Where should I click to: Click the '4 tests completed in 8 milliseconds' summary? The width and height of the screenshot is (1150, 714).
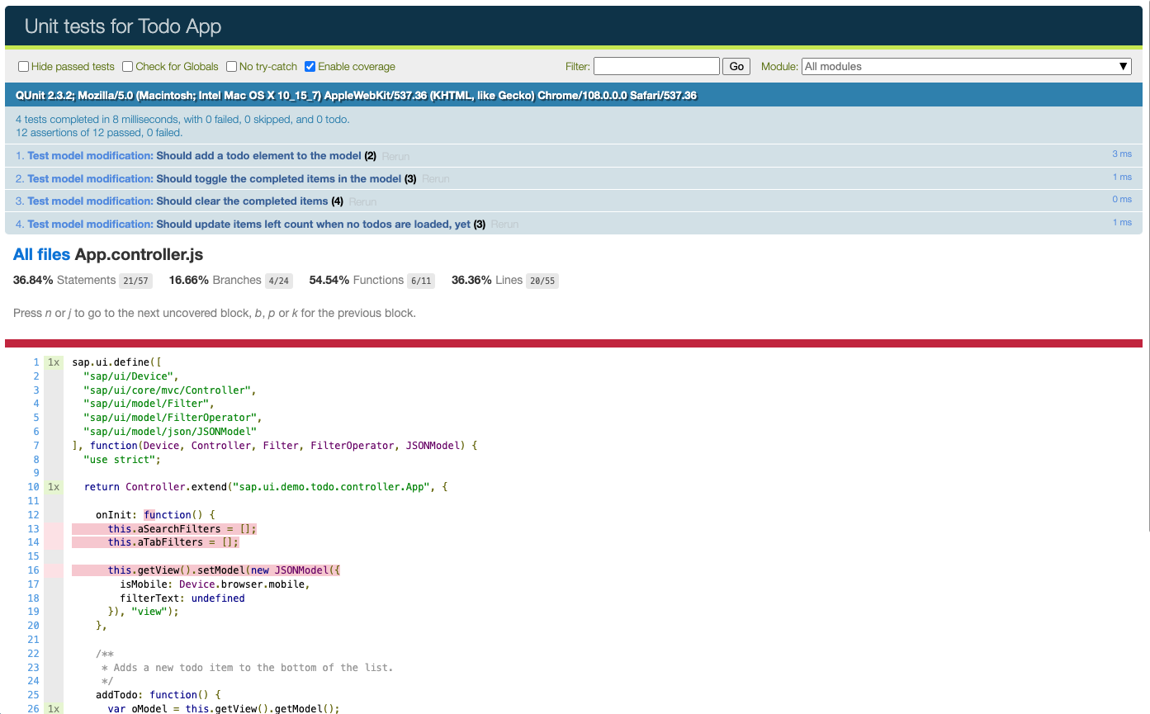point(182,120)
